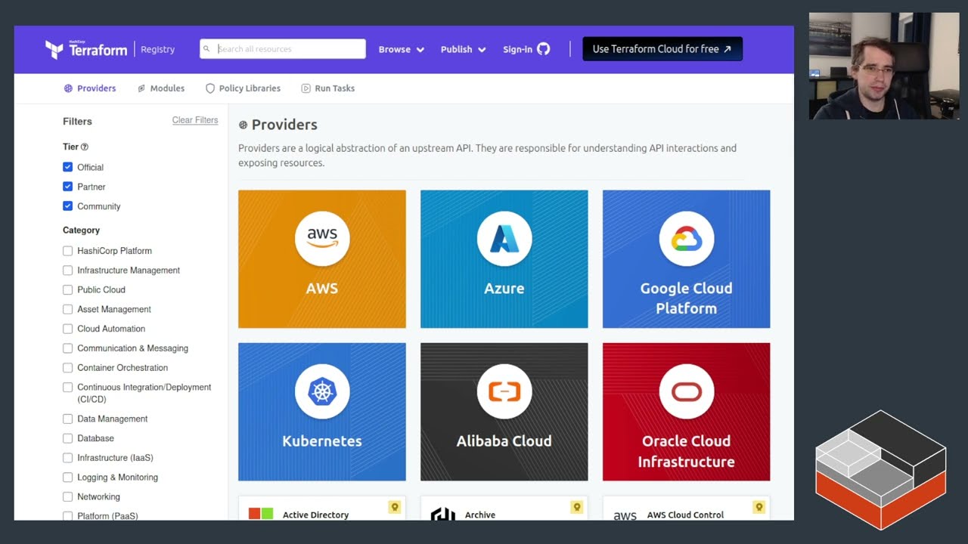Click the AWS logo circle
968x544 pixels.
322,239
